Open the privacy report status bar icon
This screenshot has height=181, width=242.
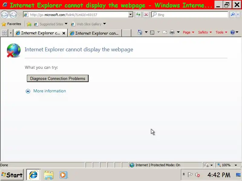coord(206,165)
